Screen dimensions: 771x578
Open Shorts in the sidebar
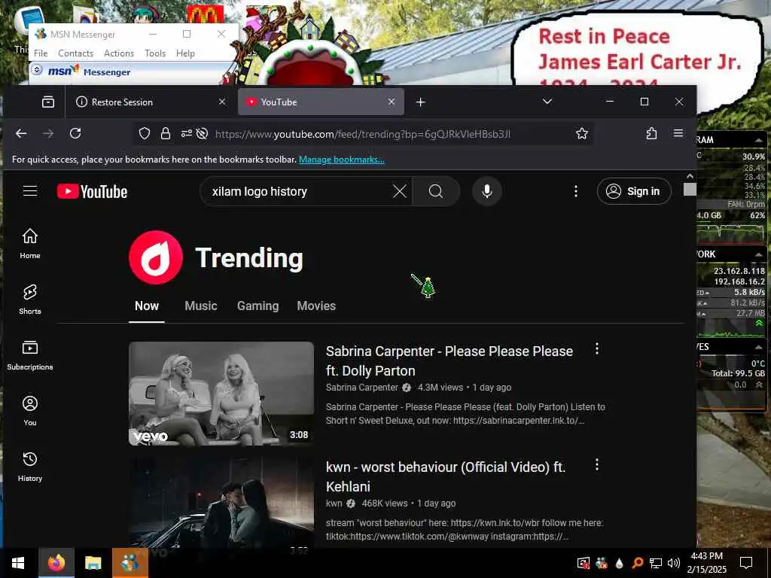(x=30, y=300)
